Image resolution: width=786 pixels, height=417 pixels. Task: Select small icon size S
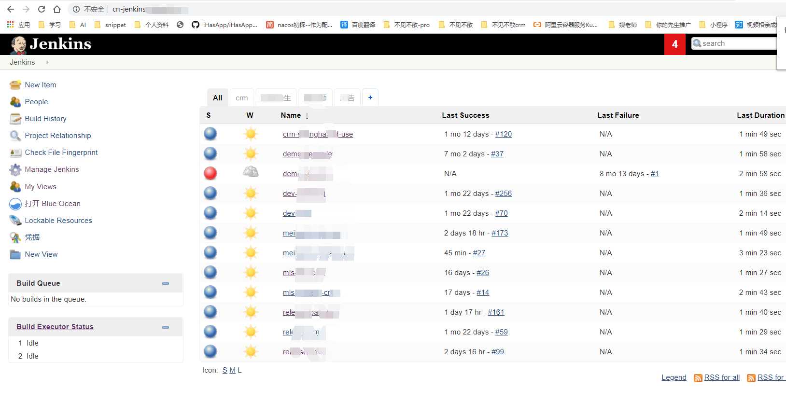click(225, 370)
